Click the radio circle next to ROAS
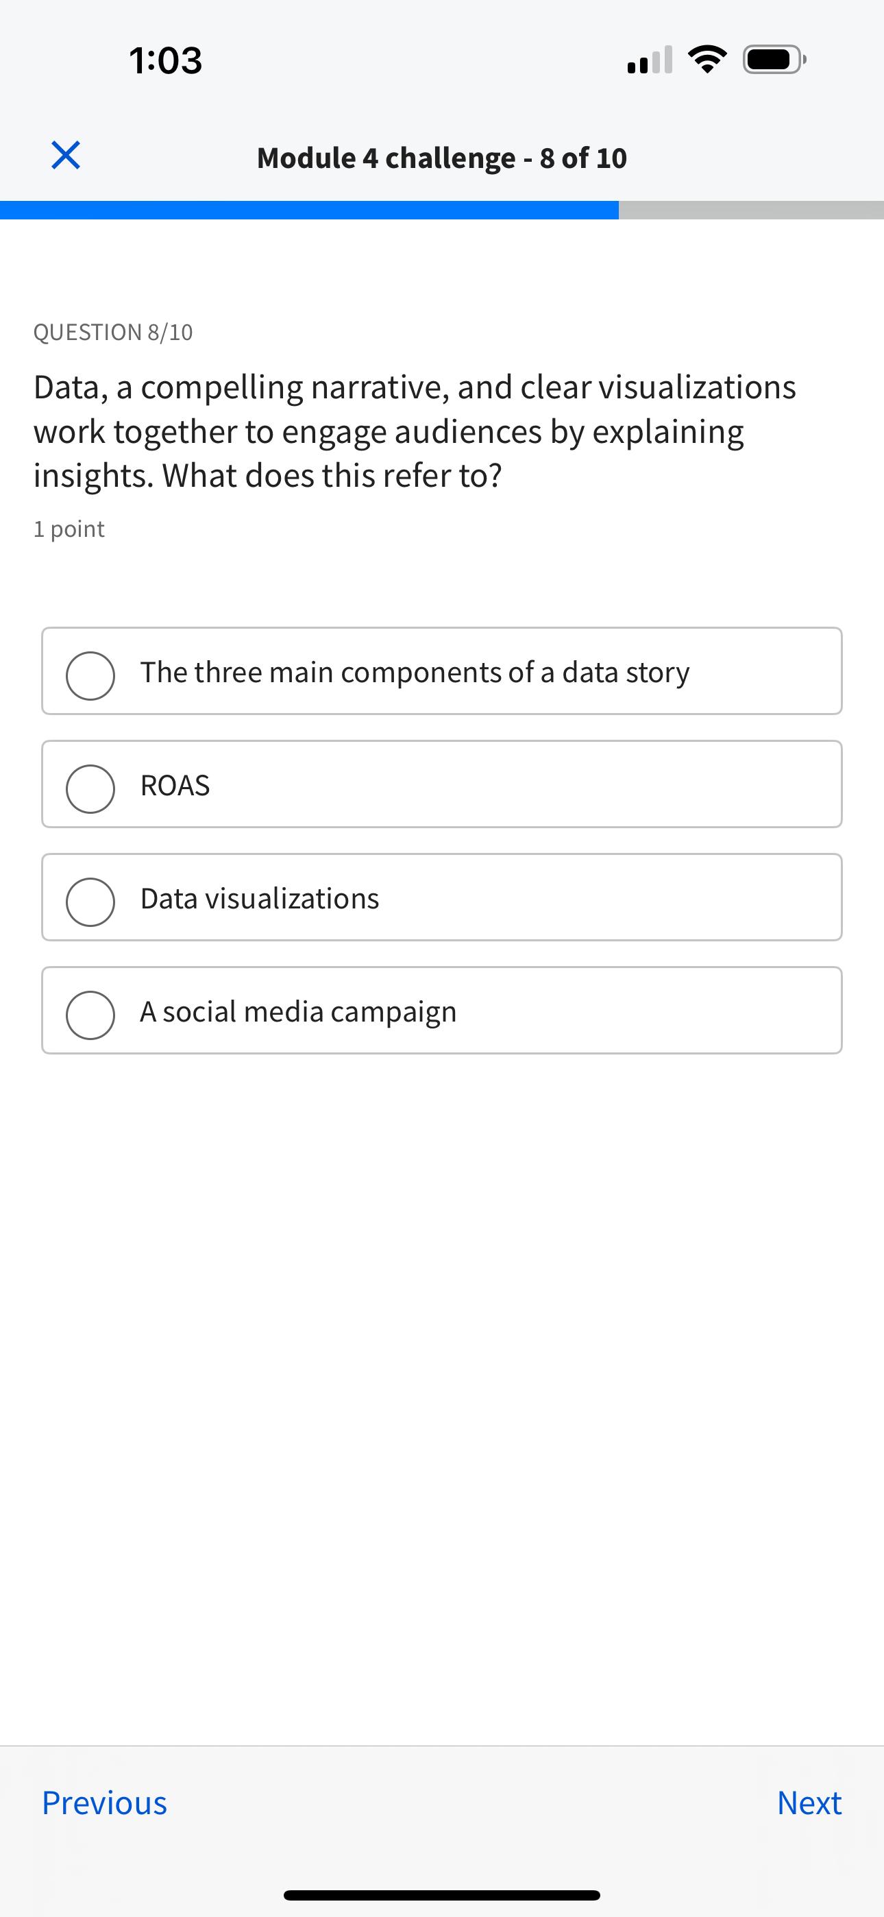The image size is (884, 1917). tap(90, 786)
